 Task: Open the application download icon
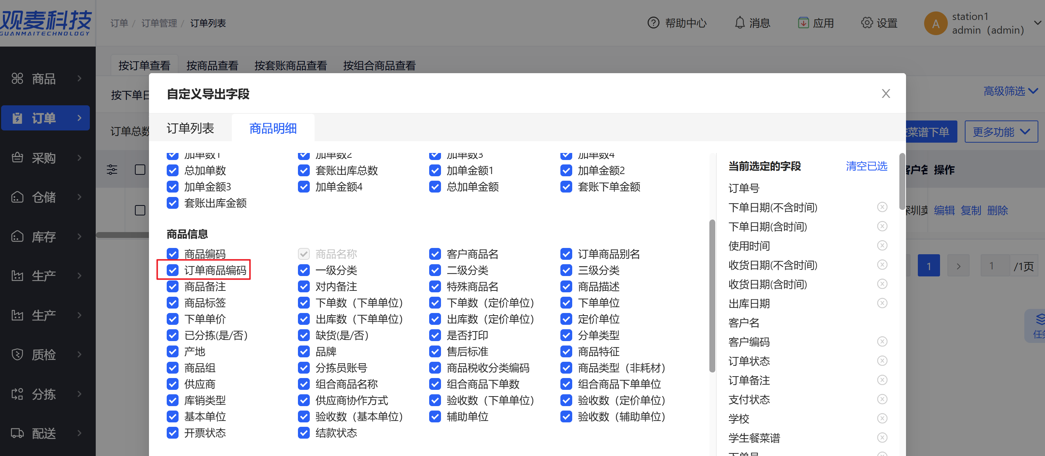coord(803,23)
